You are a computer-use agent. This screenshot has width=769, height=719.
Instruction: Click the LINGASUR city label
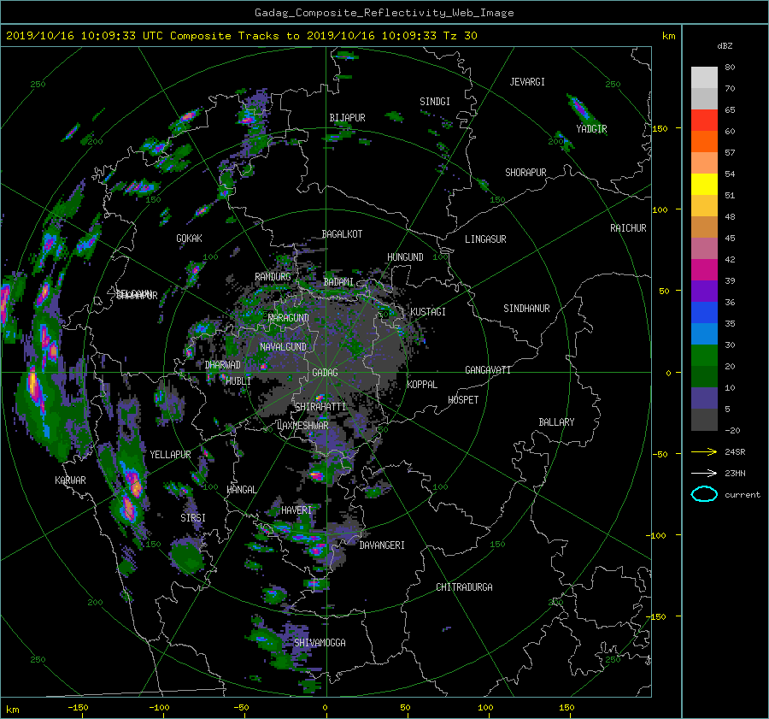point(485,239)
